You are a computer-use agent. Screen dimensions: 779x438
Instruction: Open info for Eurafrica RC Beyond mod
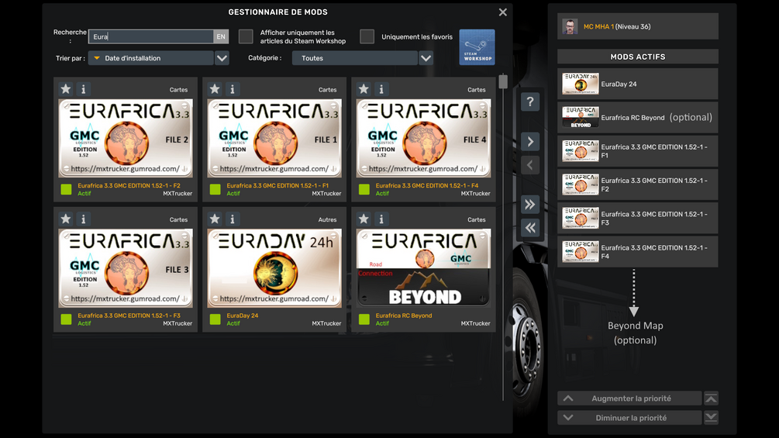(381, 219)
